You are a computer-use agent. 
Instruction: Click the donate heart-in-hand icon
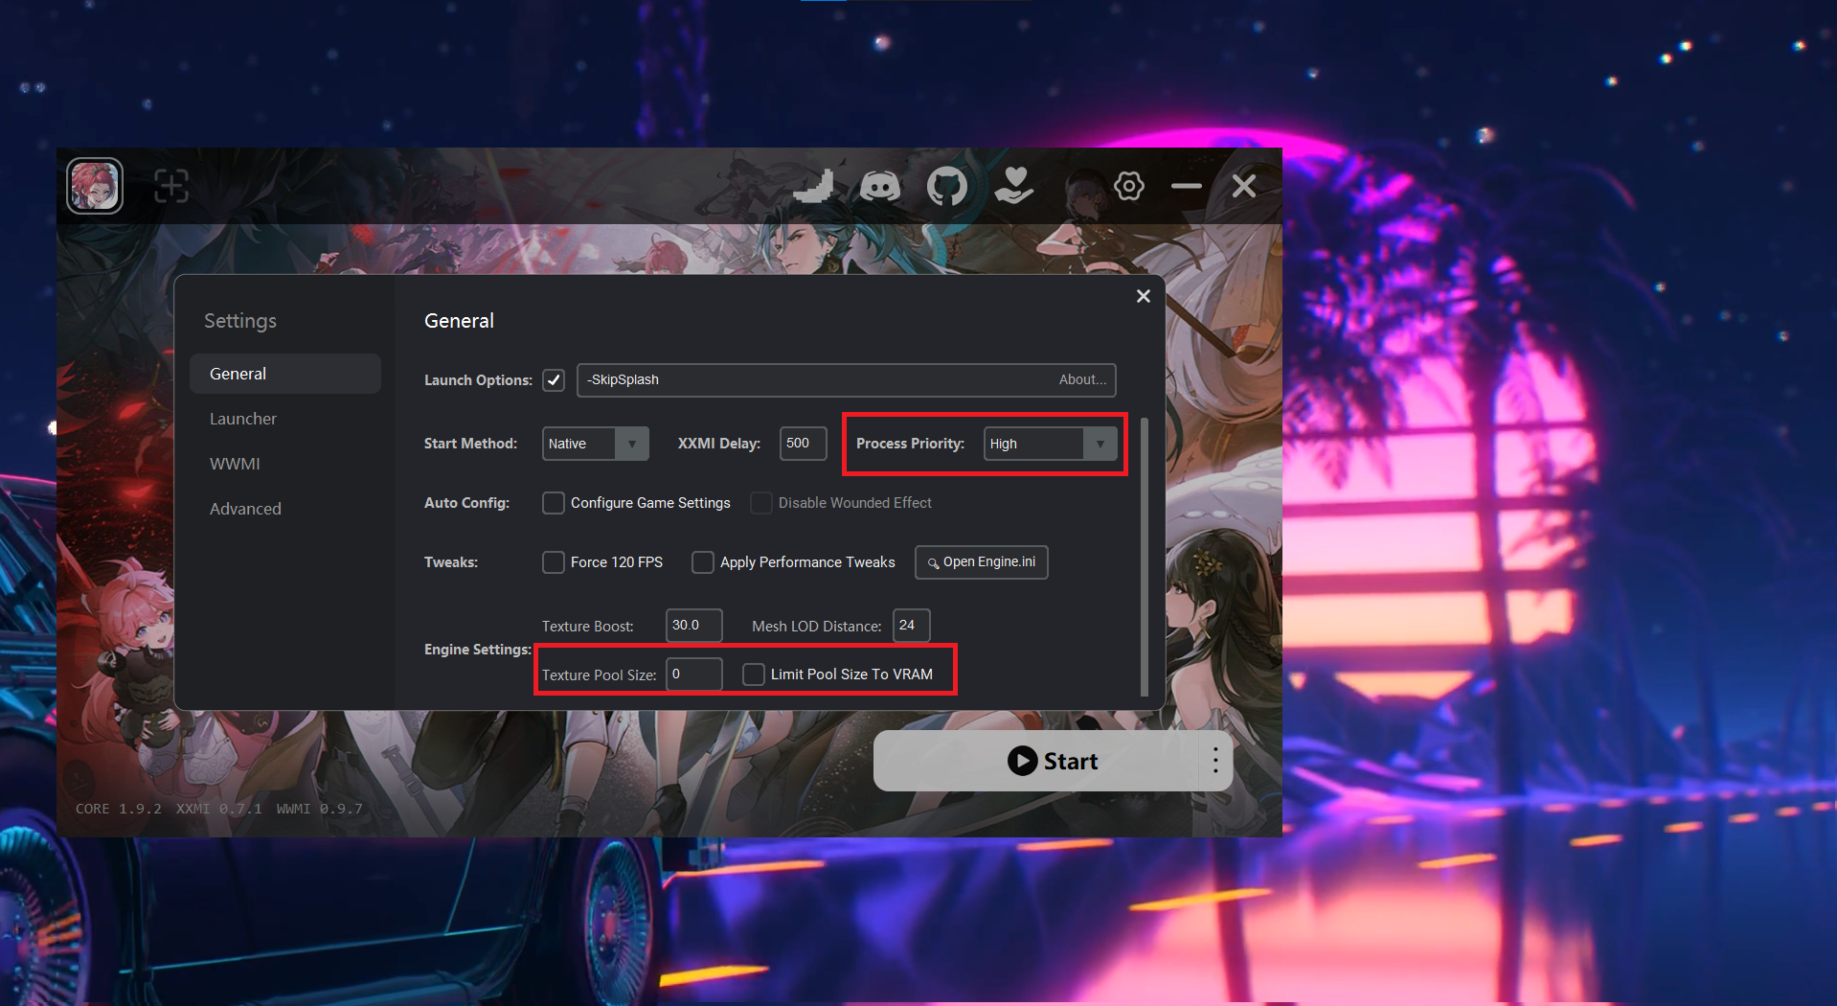point(1014,186)
